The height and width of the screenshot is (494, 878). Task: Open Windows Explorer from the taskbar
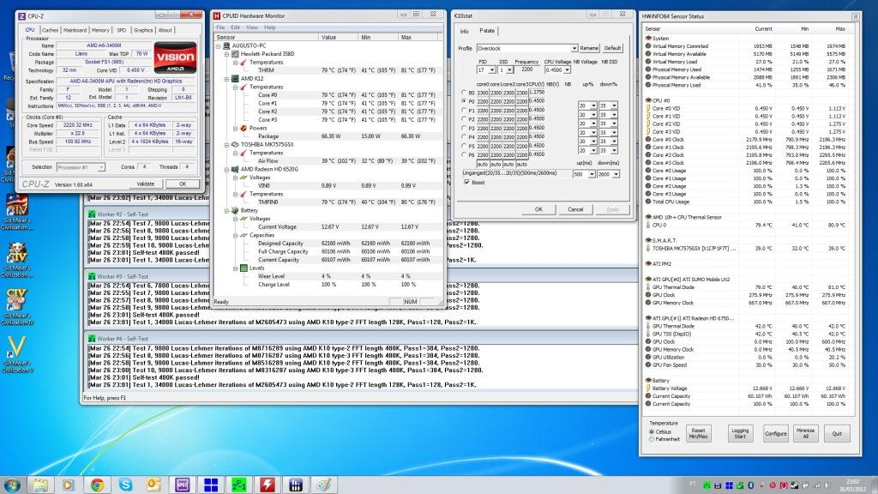(40, 485)
